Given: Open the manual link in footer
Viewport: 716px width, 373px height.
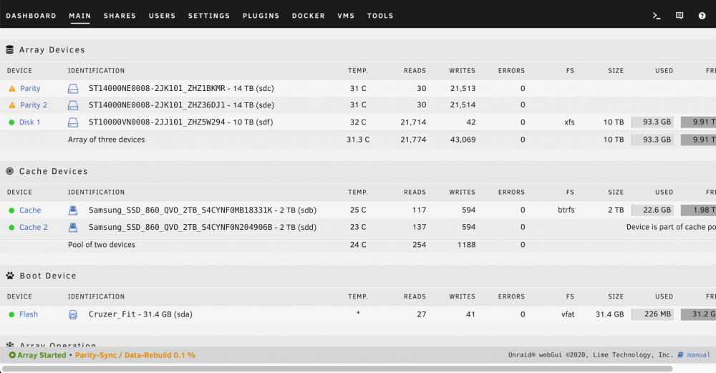Looking at the screenshot, I should click(699, 354).
